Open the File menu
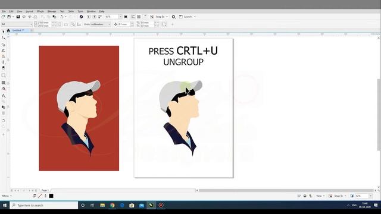381x214 pixels. pos(4,11)
